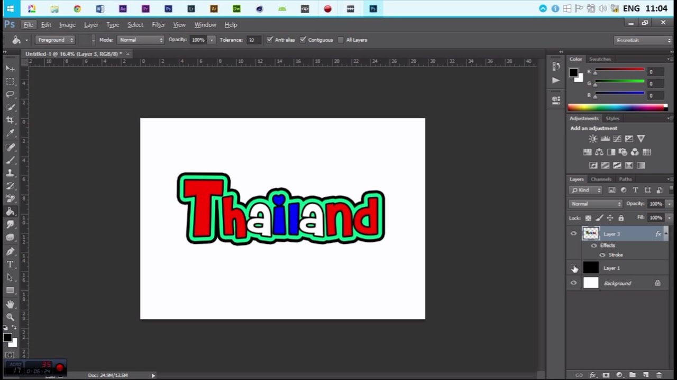Open the Essentials workspace dropdown
677x380 pixels.
pos(643,40)
